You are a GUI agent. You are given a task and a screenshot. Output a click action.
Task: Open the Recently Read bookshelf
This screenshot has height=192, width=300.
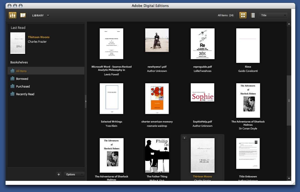pos(25,94)
